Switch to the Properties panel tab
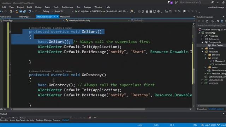The height and width of the screenshot is (127, 226). pyautogui.click(x=202, y=109)
